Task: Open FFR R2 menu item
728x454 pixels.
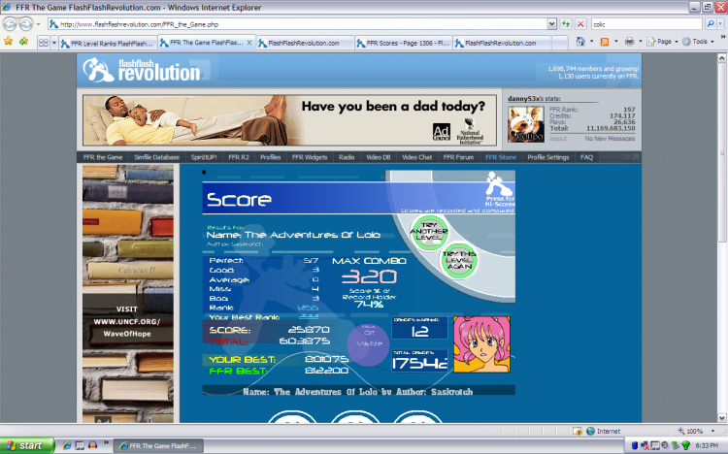Action: pos(239,157)
